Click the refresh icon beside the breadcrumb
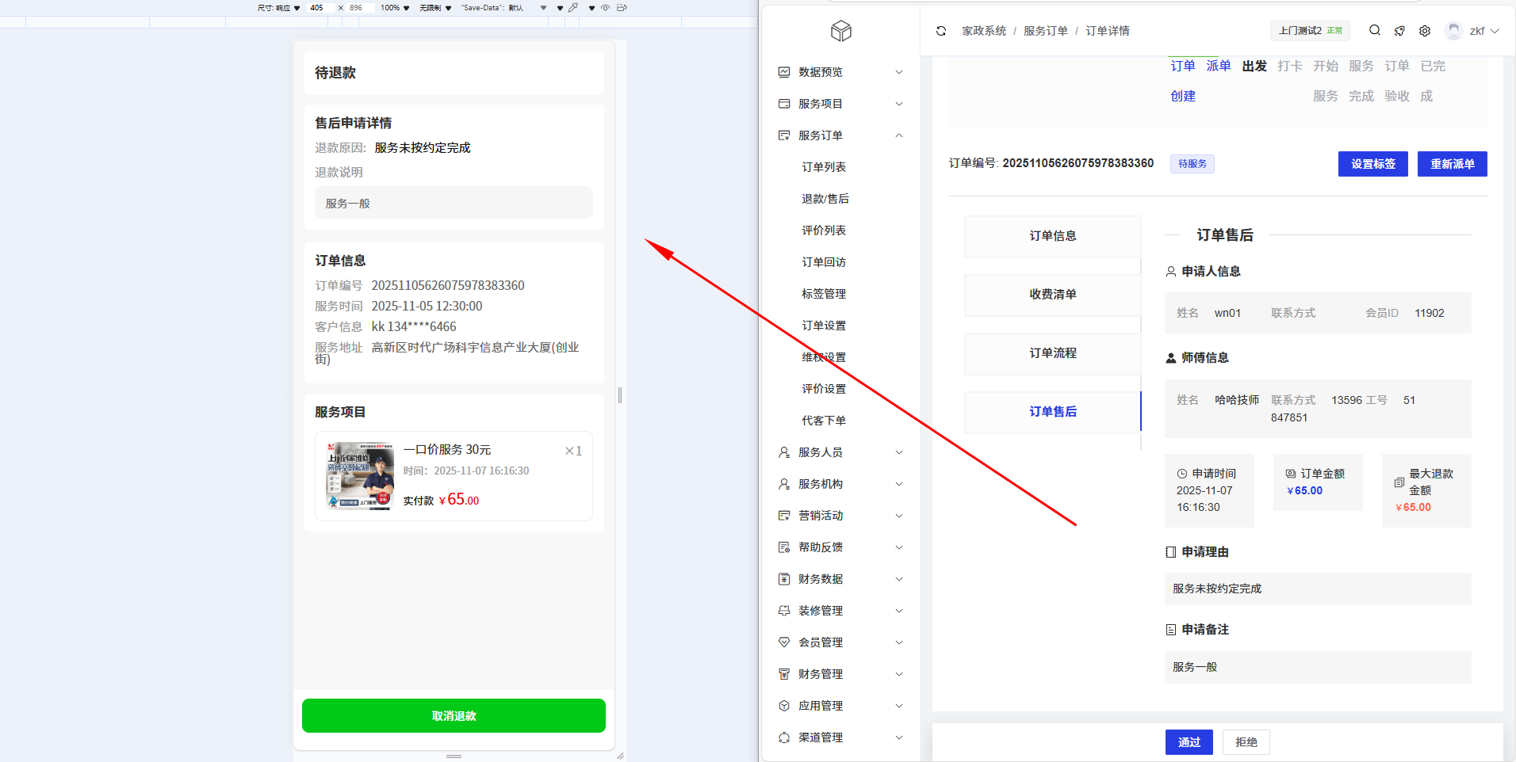This screenshot has height=762, width=1516. (x=941, y=31)
